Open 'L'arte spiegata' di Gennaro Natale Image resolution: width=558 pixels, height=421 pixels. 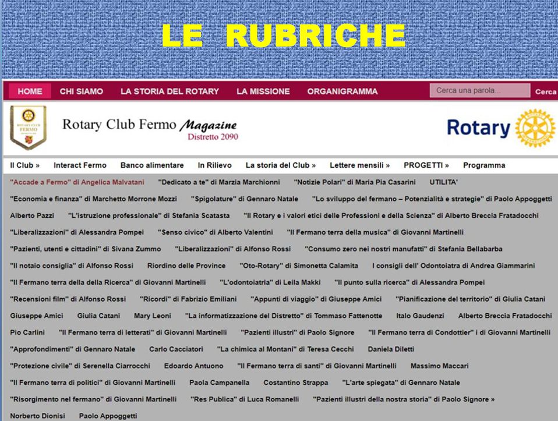tap(401, 383)
